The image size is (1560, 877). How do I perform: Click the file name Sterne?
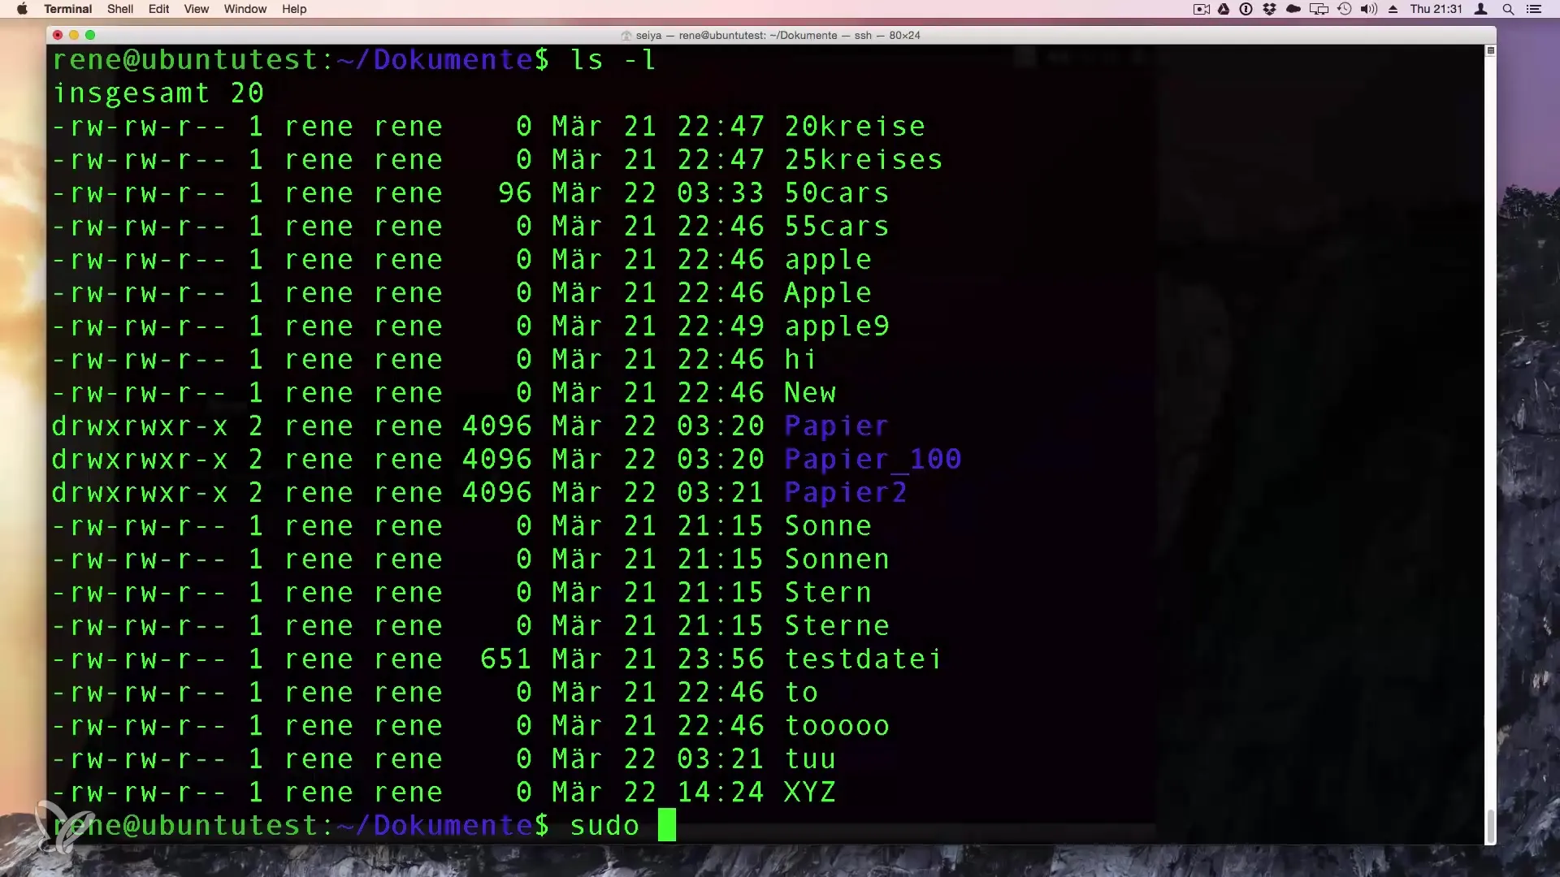tap(837, 626)
